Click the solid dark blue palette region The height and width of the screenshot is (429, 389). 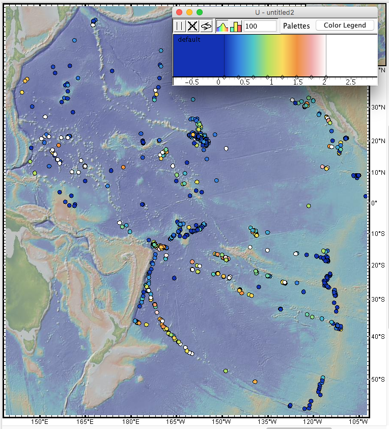199,56
